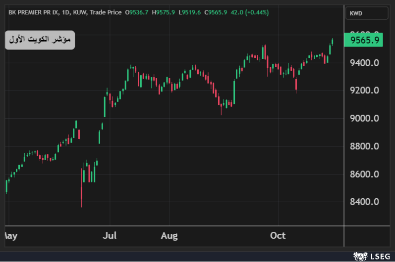The width and height of the screenshot is (395, 262).
Task: Select the Oct marker on time axis
Action: [x=277, y=236]
